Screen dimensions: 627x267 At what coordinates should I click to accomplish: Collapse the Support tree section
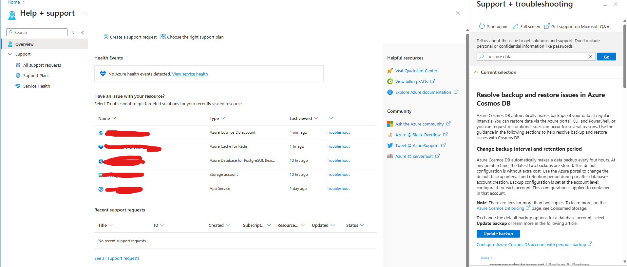(10, 54)
